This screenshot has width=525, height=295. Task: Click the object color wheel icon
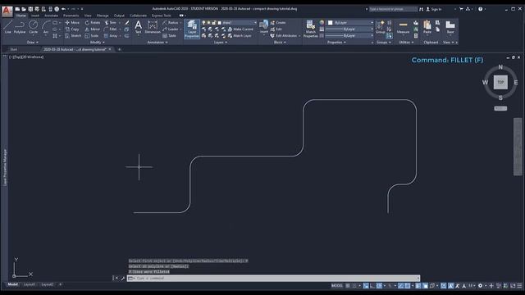coord(322,22)
